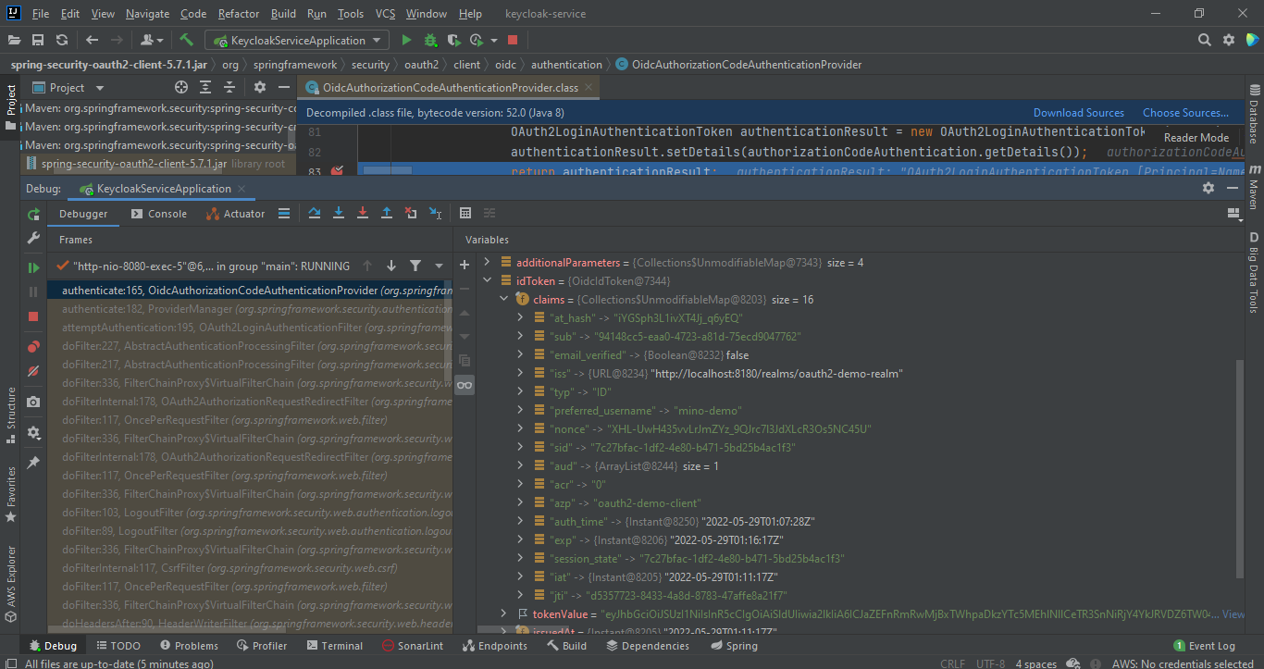1264x669 pixels.
Task: Toggle the frames filter funnel icon
Action: (x=415, y=266)
